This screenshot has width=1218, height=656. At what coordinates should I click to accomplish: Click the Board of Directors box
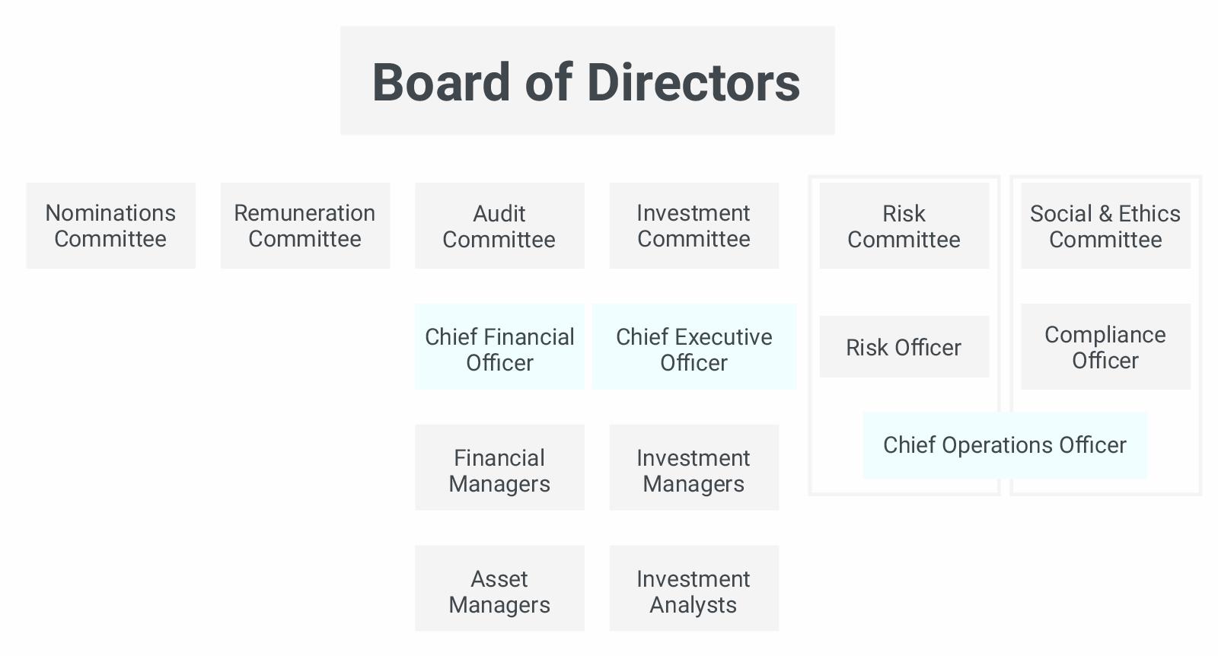pyautogui.click(x=587, y=81)
